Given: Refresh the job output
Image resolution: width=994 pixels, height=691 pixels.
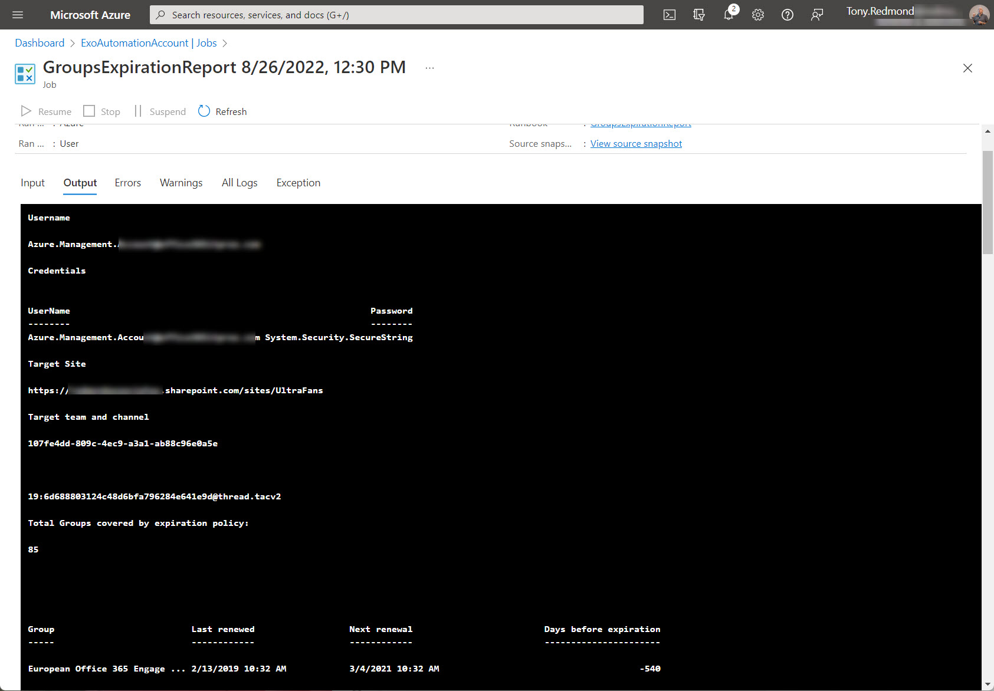Looking at the screenshot, I should click(222, 111).
